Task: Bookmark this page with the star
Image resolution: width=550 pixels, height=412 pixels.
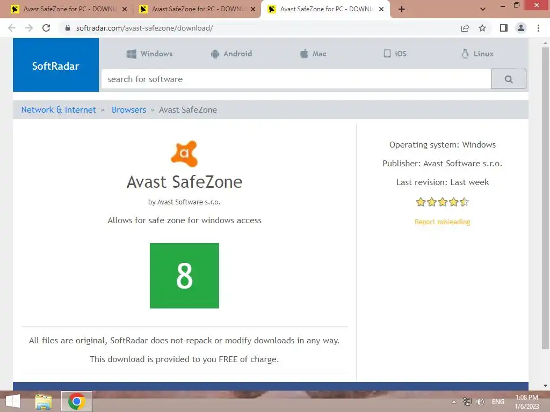Action: click(482, 28)
